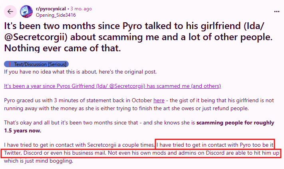Click red-highlighted "contact with Pyro too" text
Viewport: 284px width, 169px height.
[222, 144]
